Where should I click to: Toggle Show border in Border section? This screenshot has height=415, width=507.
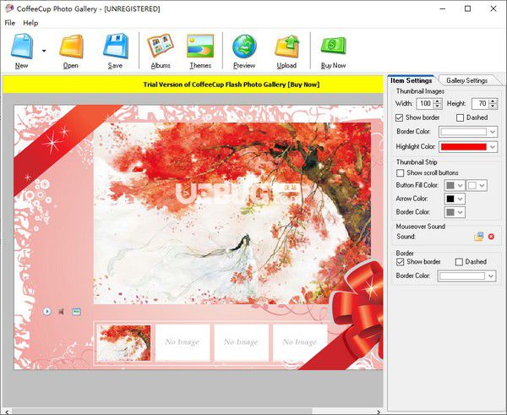click(x=401, y=262)
